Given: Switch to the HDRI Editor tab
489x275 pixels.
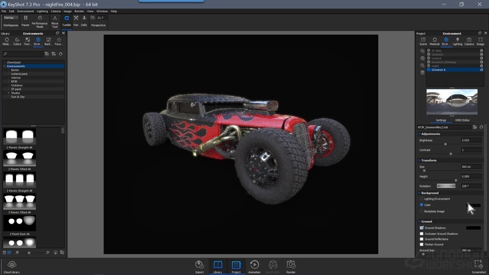Looking at the screenshot, I should 462,120.
